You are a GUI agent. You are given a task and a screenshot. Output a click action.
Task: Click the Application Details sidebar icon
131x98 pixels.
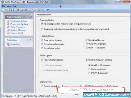[x=8, y=21]
